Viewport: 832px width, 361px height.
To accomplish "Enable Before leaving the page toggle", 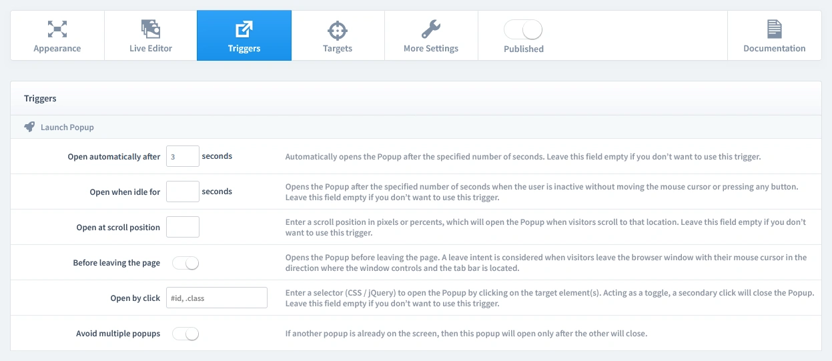I will click(x=185, y=263).
